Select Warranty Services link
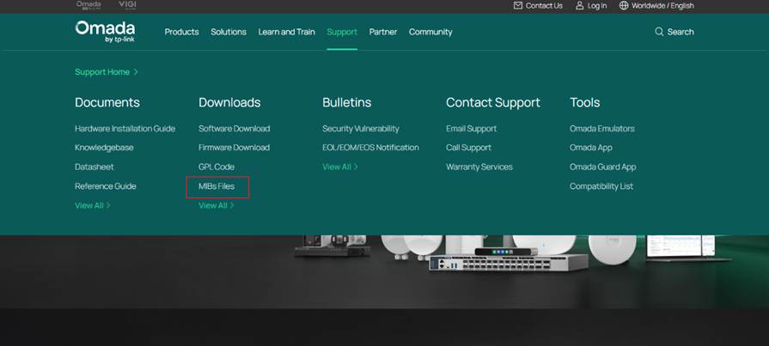Image resolution: width=769 pixels, height=346 pixels. click(479, 167)
